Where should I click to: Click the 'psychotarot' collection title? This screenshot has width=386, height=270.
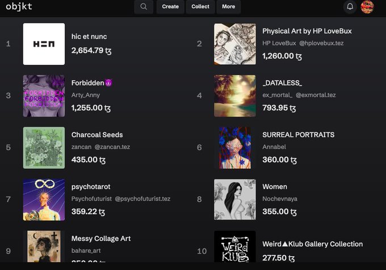(x=91, y=187)
